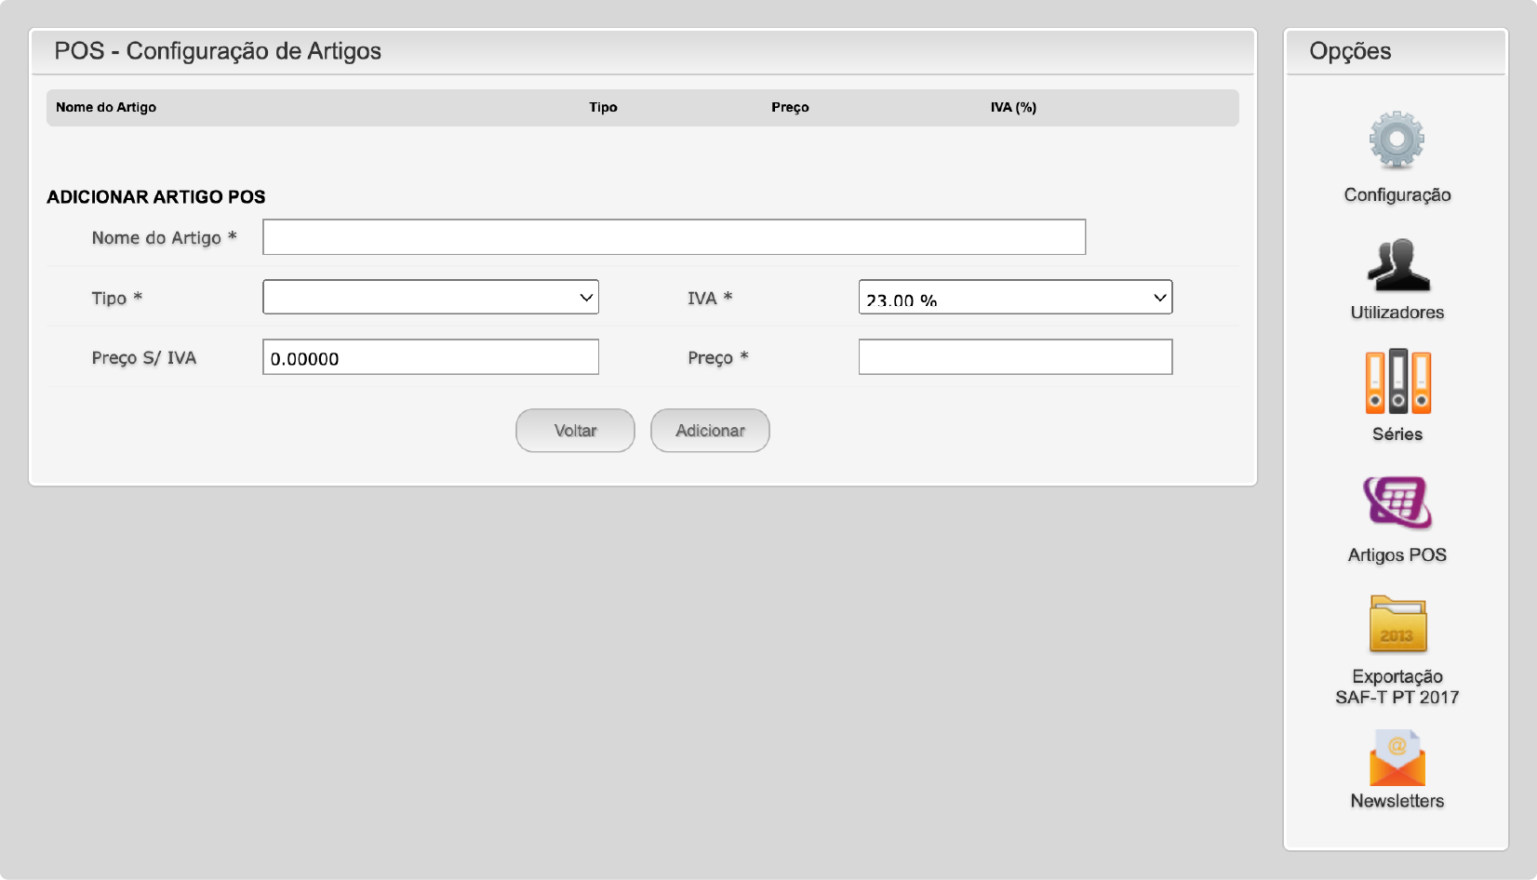Open Configuração via the gear icon
The image size is (1537, 880).
1397,140
